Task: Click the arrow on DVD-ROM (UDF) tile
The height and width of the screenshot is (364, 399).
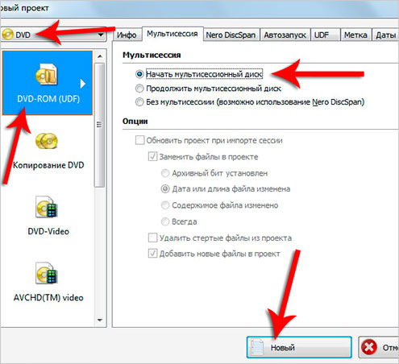Action: [x=83, y=84]
